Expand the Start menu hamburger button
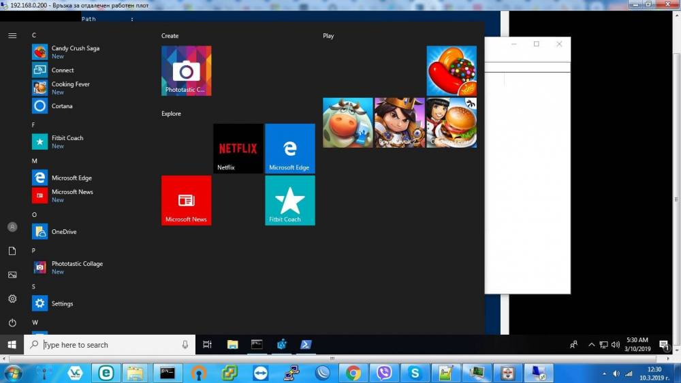Screen dimensions: 681x383 (x=12, y=35)
